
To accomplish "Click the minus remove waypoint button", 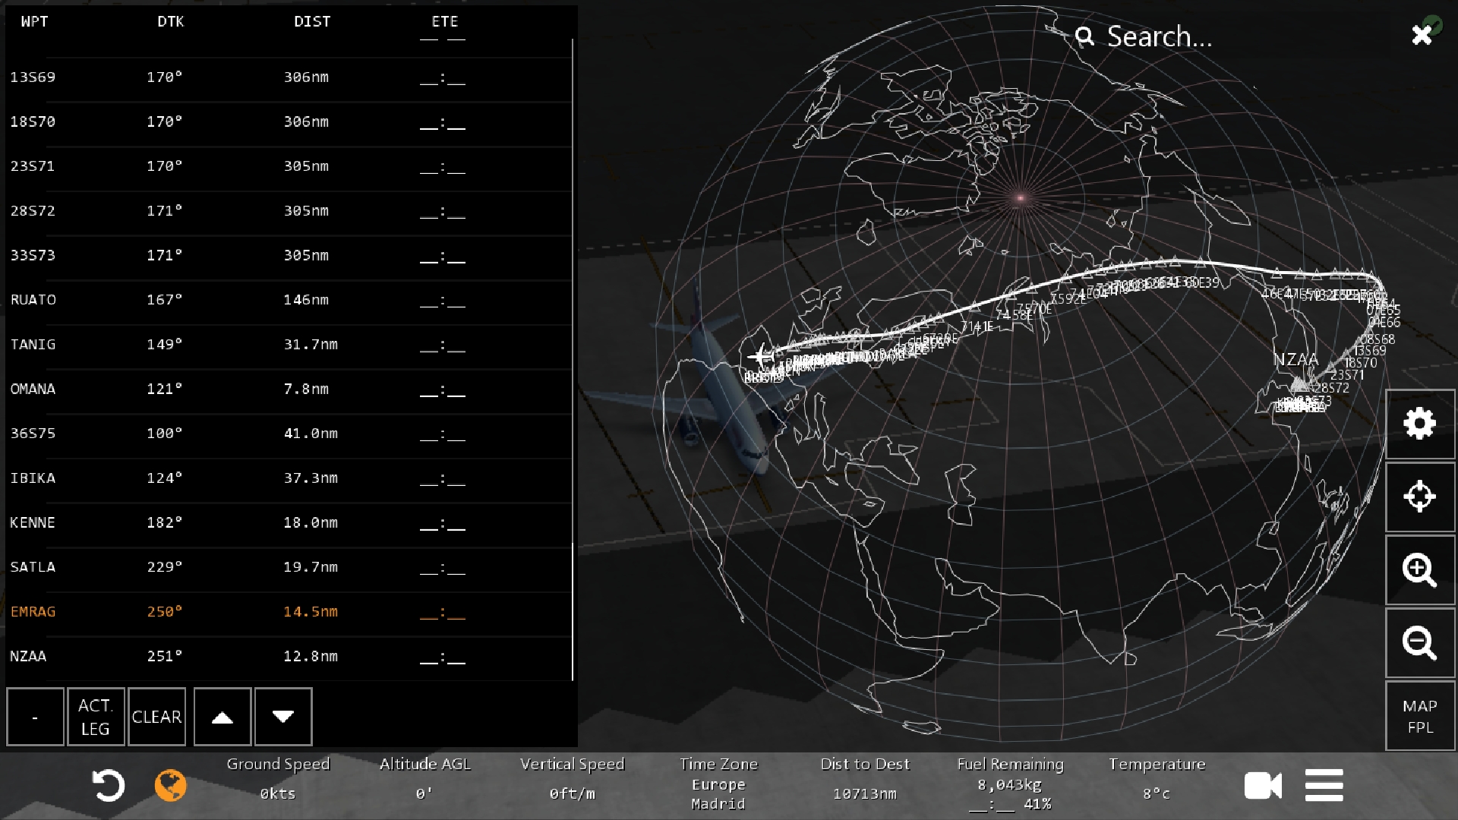I will pos(35,717).
